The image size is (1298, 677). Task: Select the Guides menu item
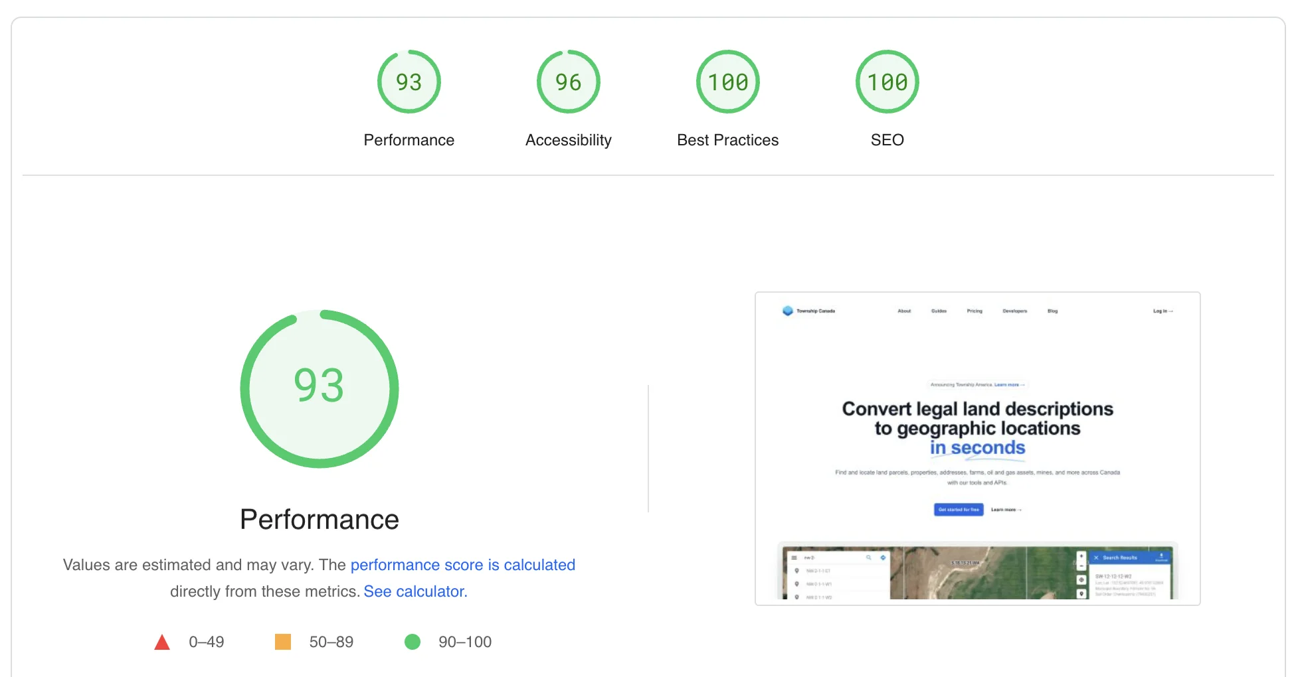(x=939, y=311)
